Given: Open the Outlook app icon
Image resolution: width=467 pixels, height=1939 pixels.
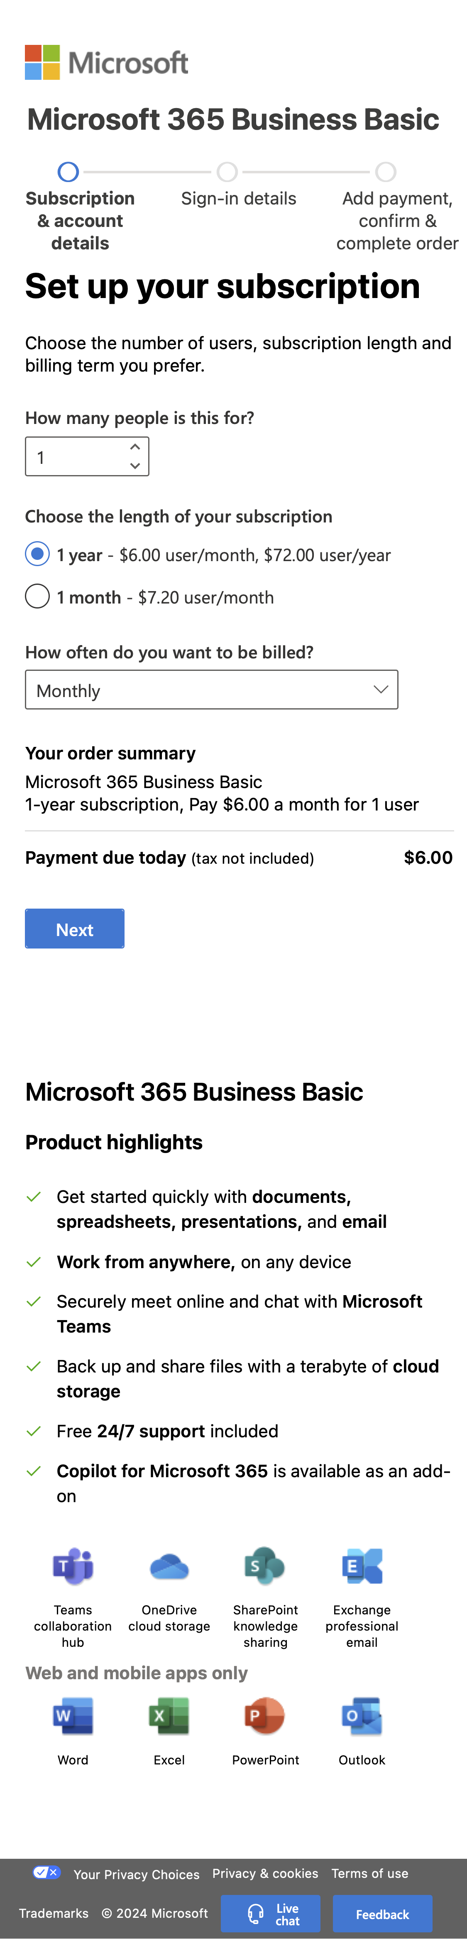Looking at the screenshot, I should [362, 1716].
